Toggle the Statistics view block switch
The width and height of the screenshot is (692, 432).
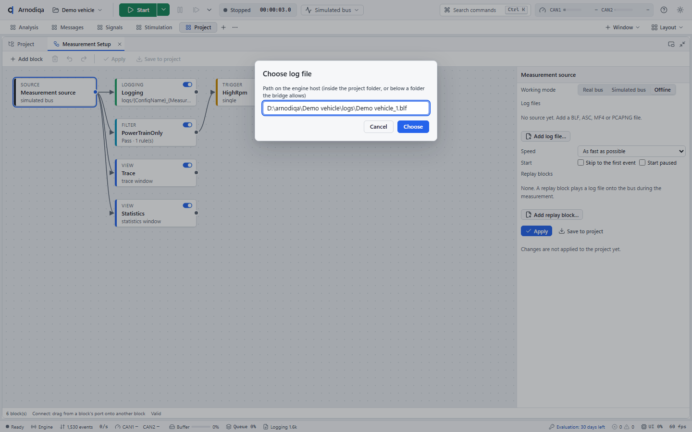click(x=187, y=205)
